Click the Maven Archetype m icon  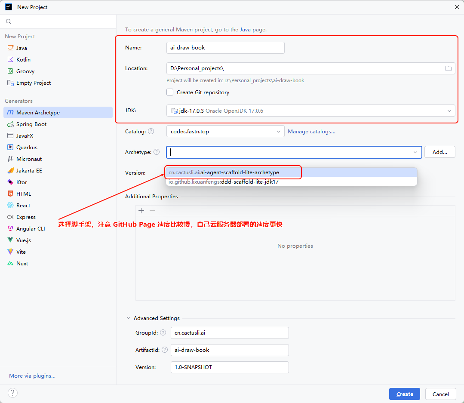point(10,112)
